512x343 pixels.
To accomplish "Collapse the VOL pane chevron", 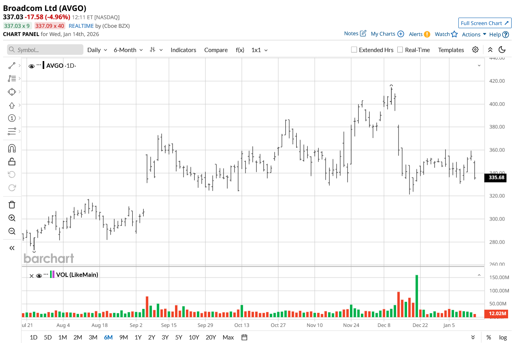I will [x=479, y=275].
